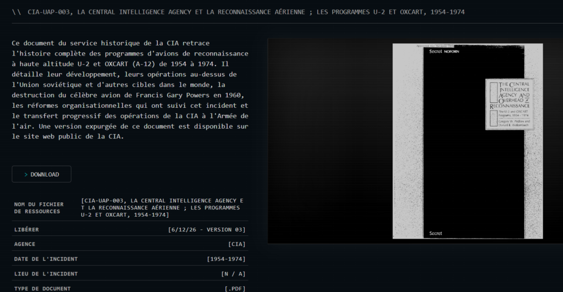
Task: Click the arrow icon inside the DOWNLOAD button
Action: click(26, 174)
